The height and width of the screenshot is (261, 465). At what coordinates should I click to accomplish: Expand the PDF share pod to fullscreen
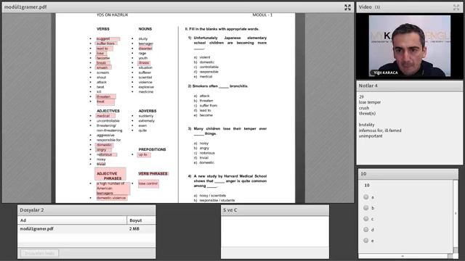(347, 7)
